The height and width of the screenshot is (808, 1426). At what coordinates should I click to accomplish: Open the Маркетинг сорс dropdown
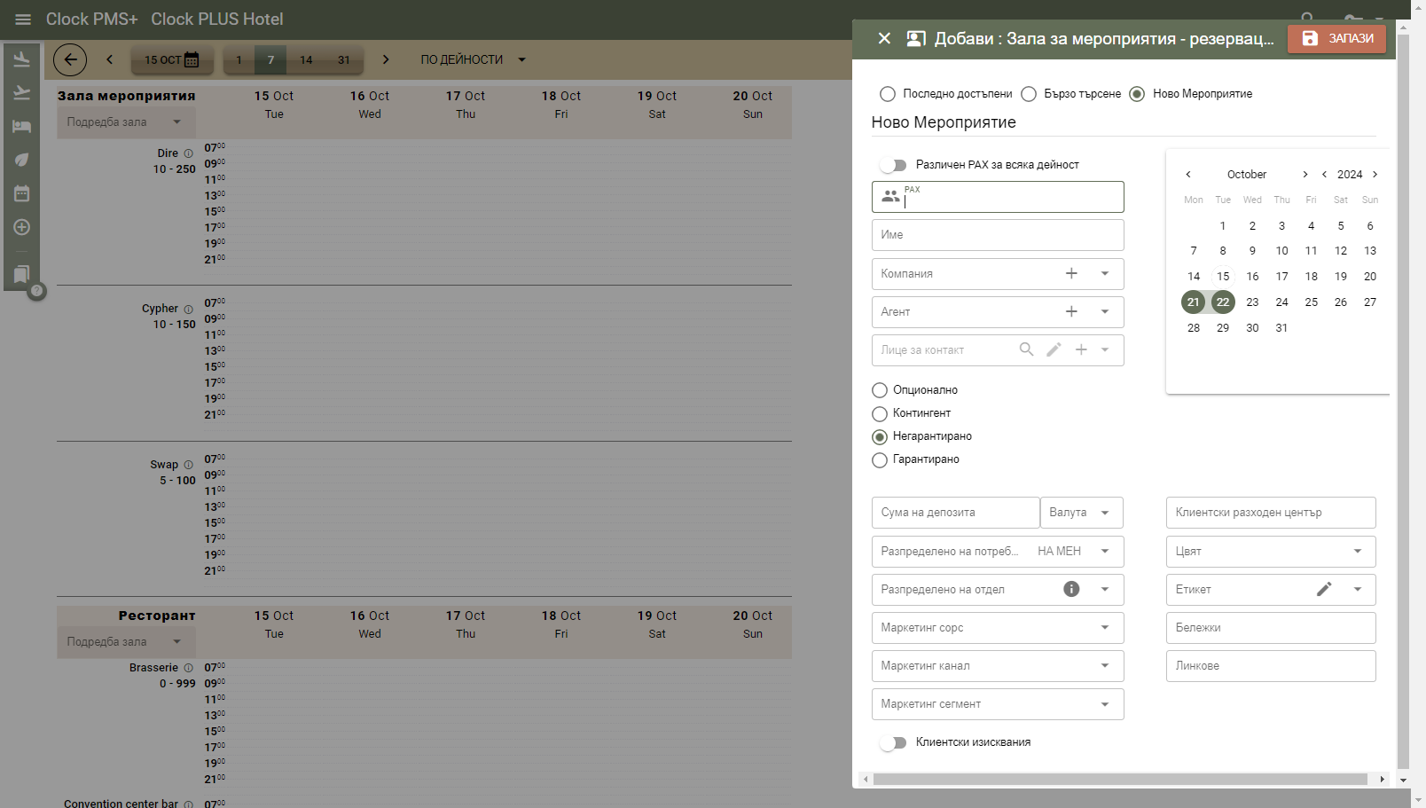point(998,628)
